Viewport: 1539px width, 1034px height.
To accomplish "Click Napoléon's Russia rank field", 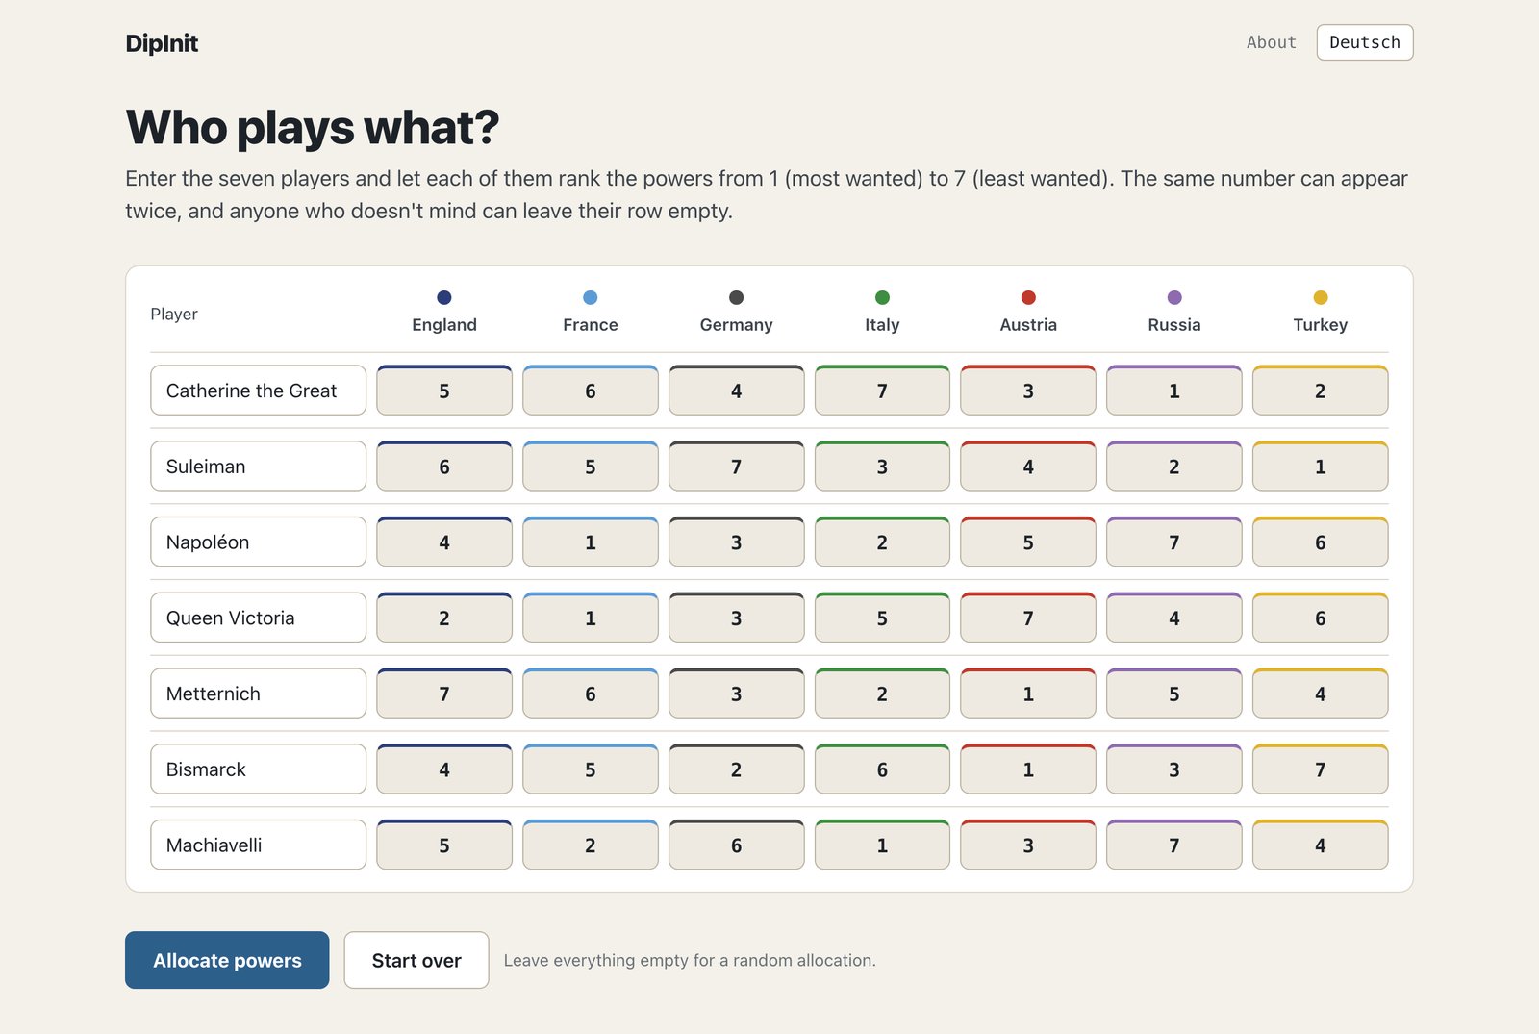I will tap(1174, 542).
